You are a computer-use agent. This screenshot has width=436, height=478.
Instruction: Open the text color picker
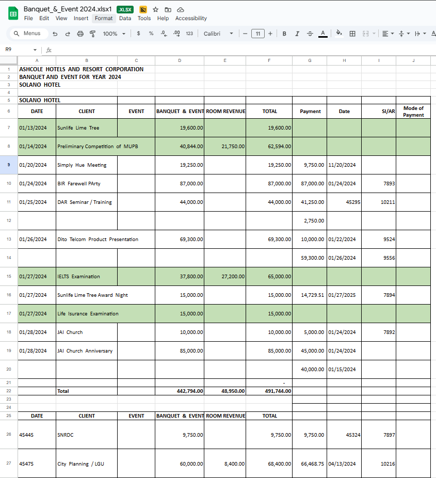point(323,34)
